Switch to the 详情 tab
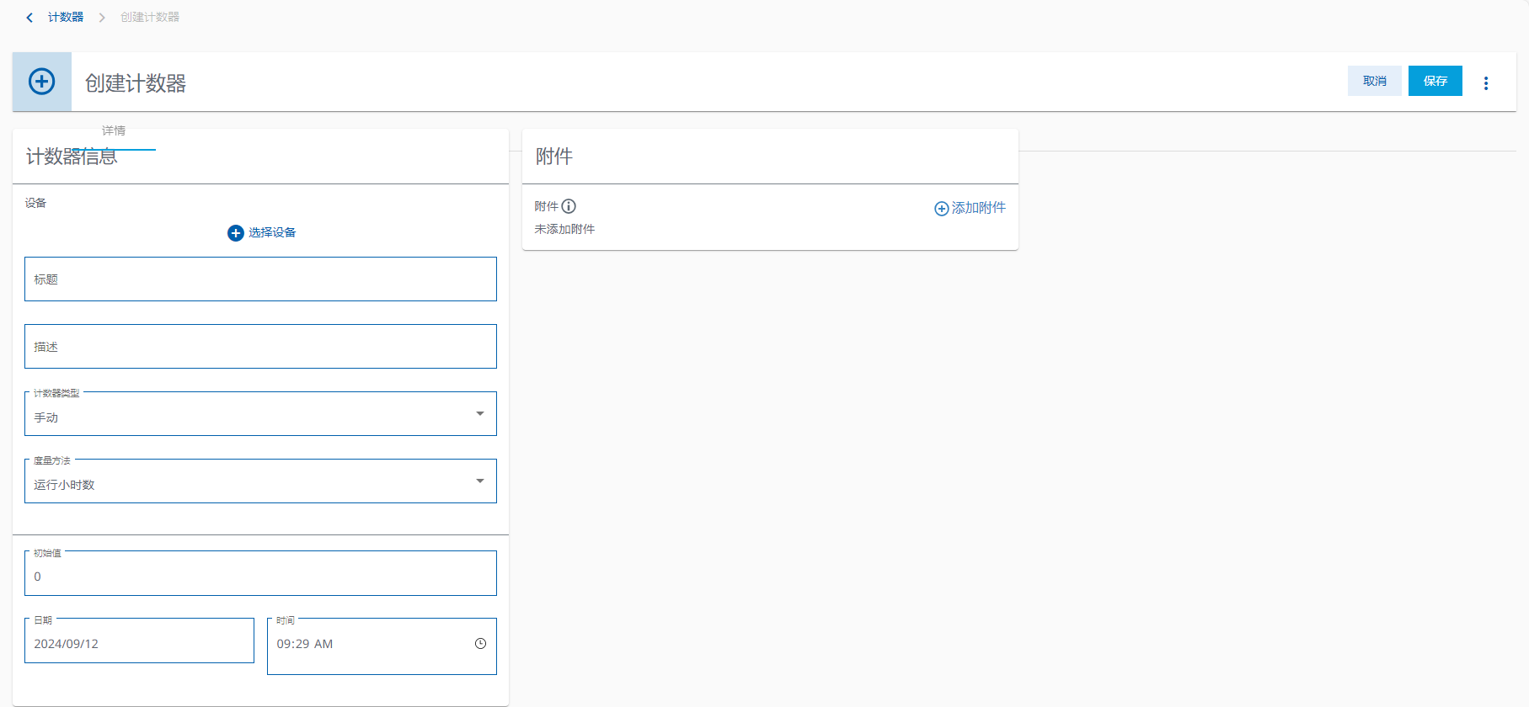Viewport: 1529px width, 707px height. tap(114, 131)
